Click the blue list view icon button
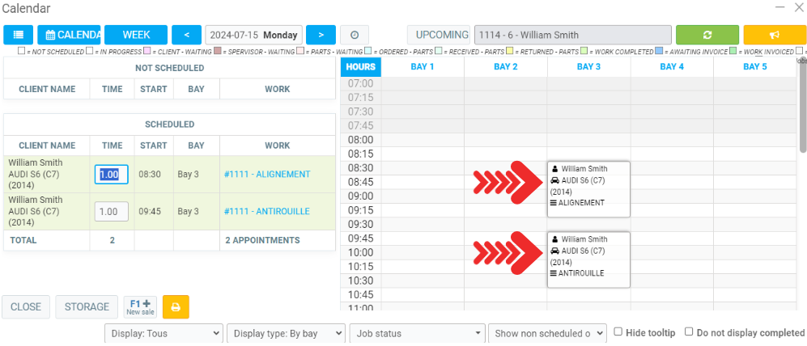Screen dimensions: 807x346 point(18,36)
